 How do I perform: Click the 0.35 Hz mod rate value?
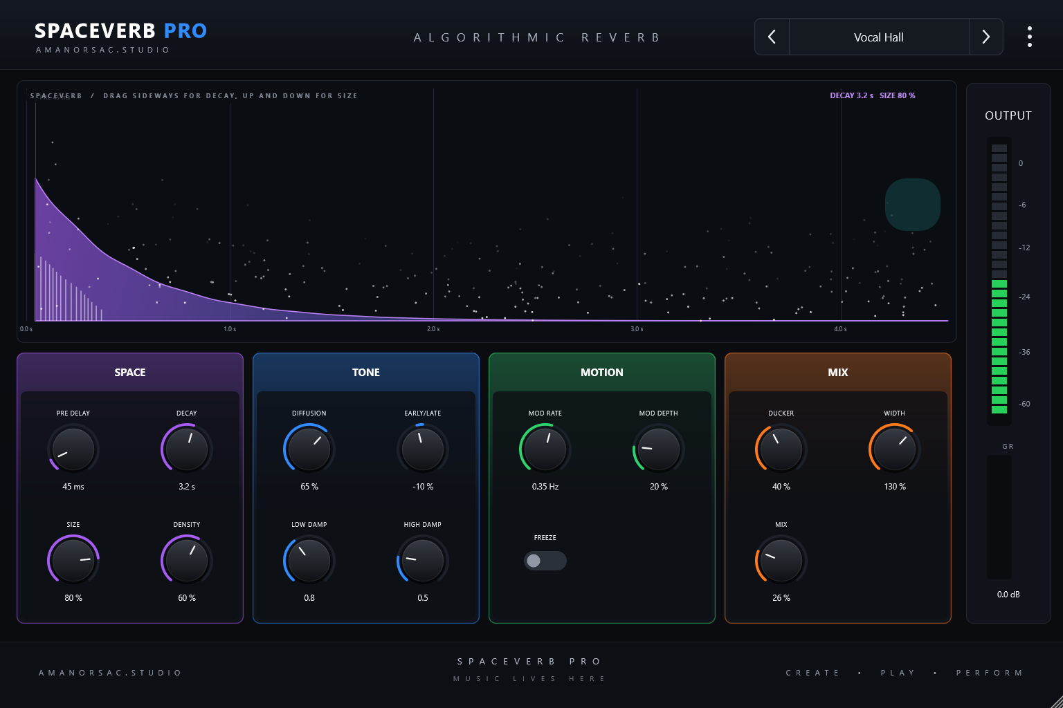point(545,487)
